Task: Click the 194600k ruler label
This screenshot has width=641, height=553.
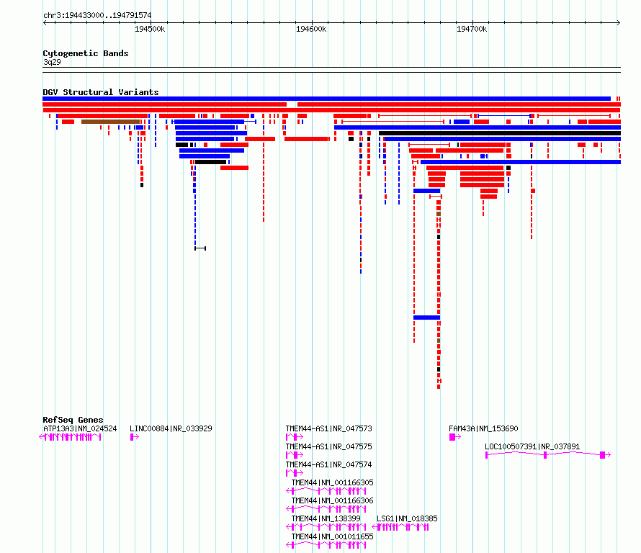Action: 311,29
